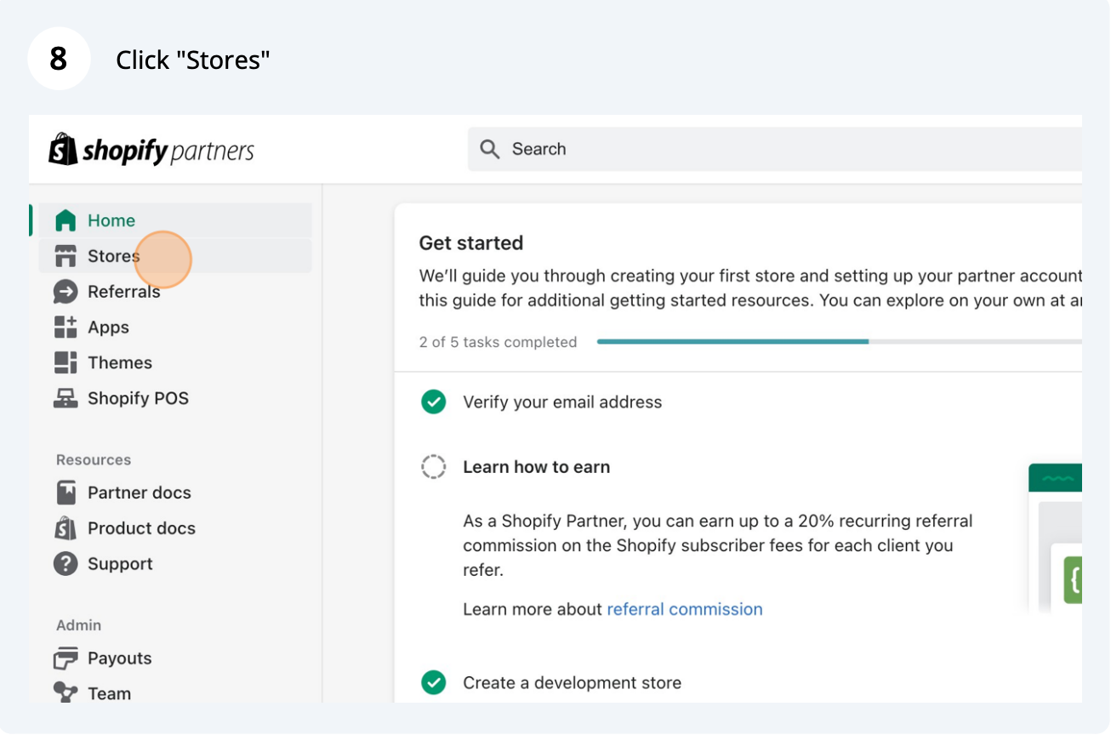The height and width of the screenshot is (735, 1111).
Task: Click the search magnifier icon
Action: pyautogui.click(x=489, y=150)
